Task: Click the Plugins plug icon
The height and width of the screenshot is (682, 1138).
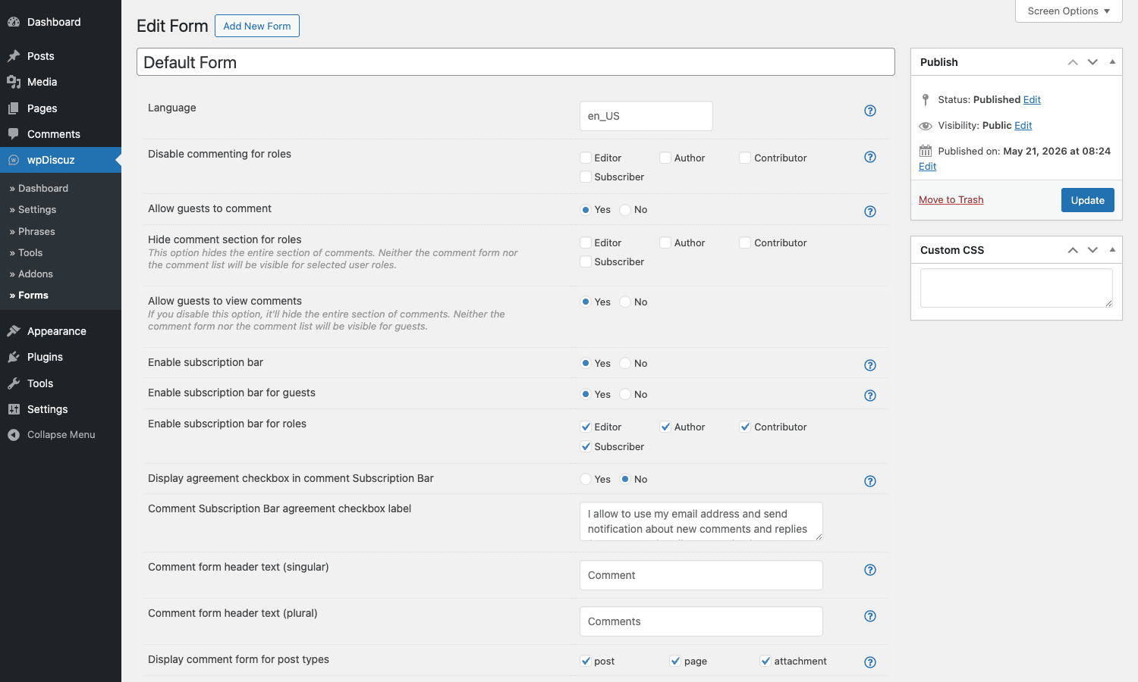Action: pyautogui.click(x=14, y=357)
